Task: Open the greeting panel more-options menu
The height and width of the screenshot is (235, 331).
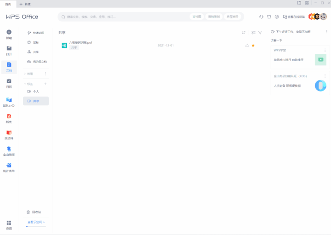Action: (x=326, y=32)
